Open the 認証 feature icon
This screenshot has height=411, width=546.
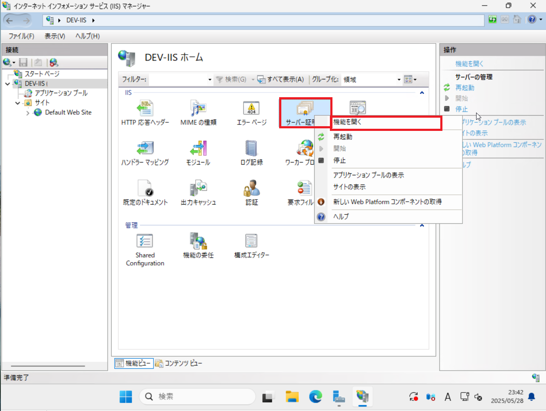251,193
